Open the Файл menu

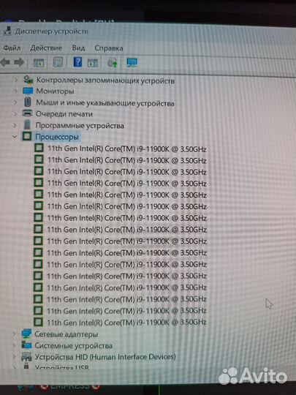12,48
